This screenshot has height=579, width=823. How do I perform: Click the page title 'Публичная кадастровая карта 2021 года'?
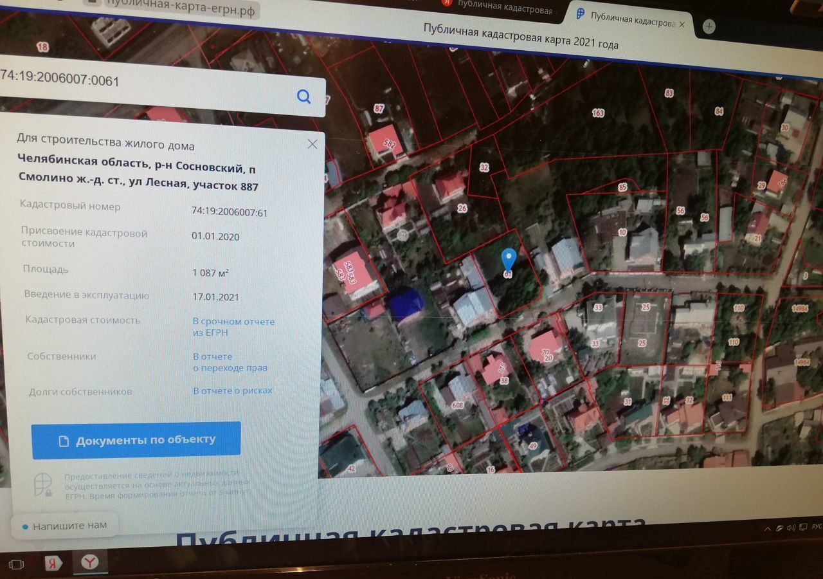pos(521,37)
